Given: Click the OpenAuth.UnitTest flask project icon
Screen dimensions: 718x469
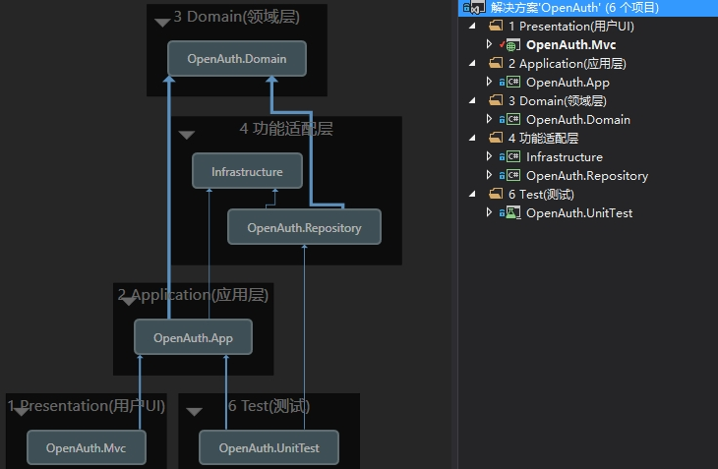Looking at the screenshot, I should tap(510, 212).
